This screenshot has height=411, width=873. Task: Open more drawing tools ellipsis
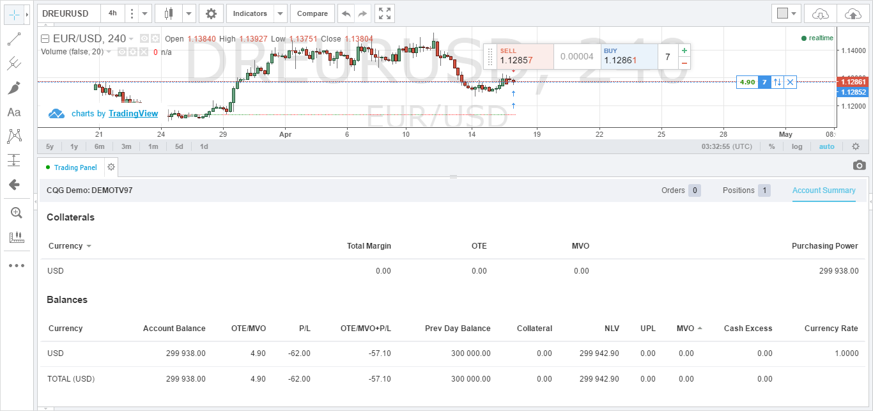16,265
